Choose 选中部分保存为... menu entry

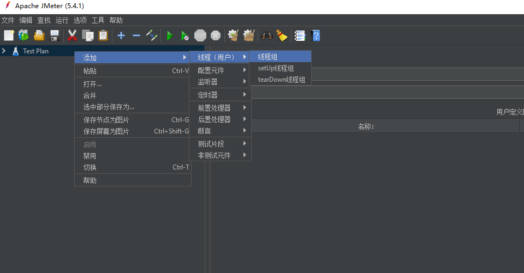(132, 107)
